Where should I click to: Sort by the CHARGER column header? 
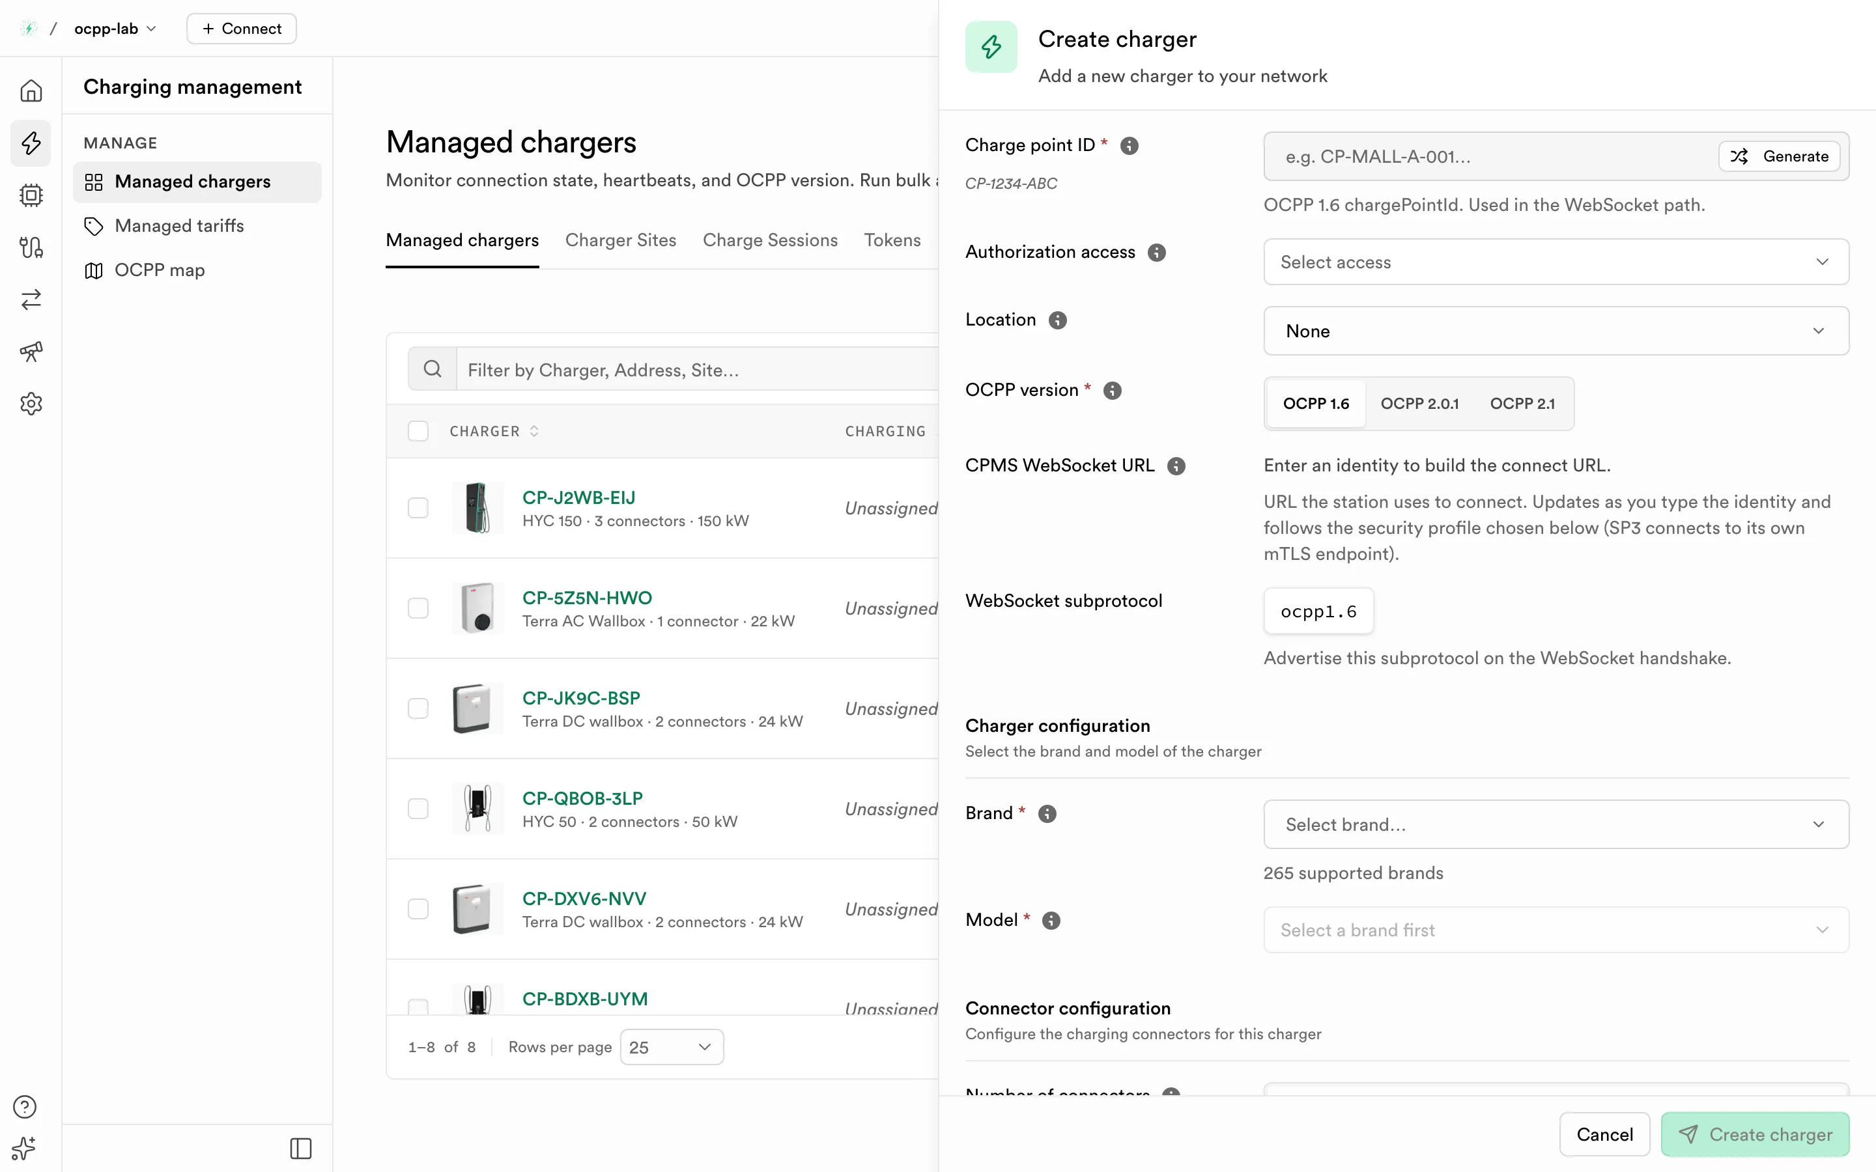[494, 431]
